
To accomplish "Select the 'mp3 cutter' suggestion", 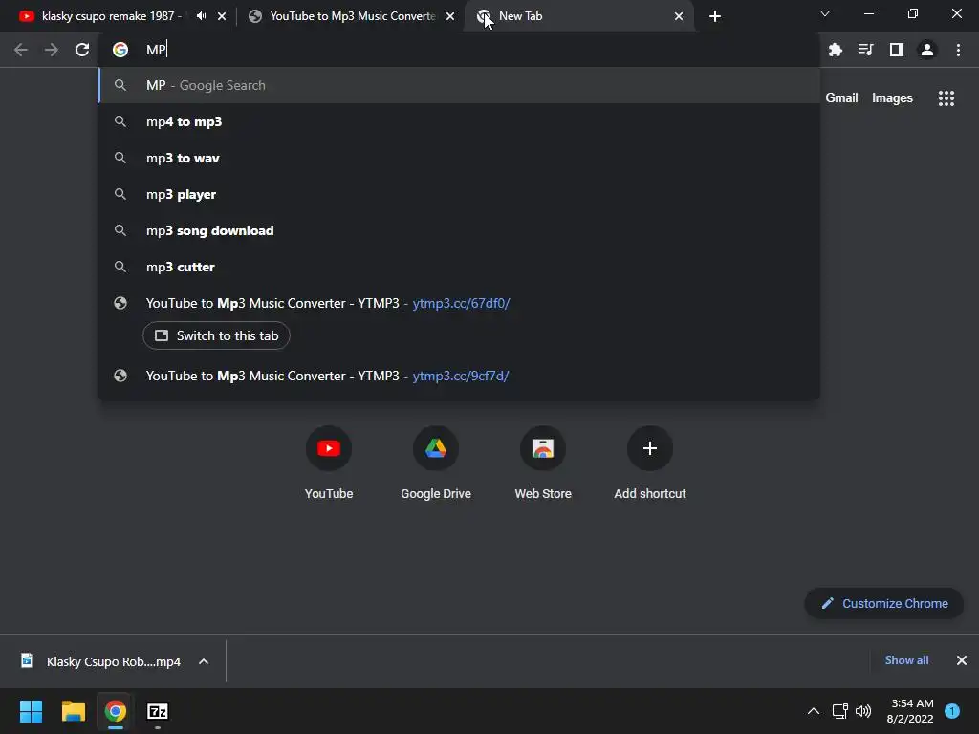I will (459, 267).
